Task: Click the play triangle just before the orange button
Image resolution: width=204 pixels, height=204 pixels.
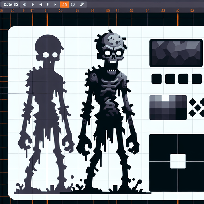Action: (x=55, y=5)
